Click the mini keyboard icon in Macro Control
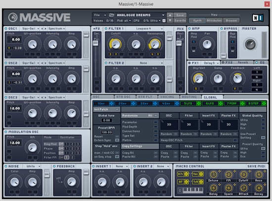This screenshot has height=201, width=272. pos(190,191)
